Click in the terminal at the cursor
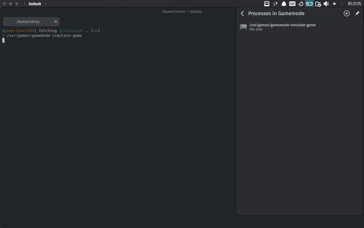 (x=3, y=40)
